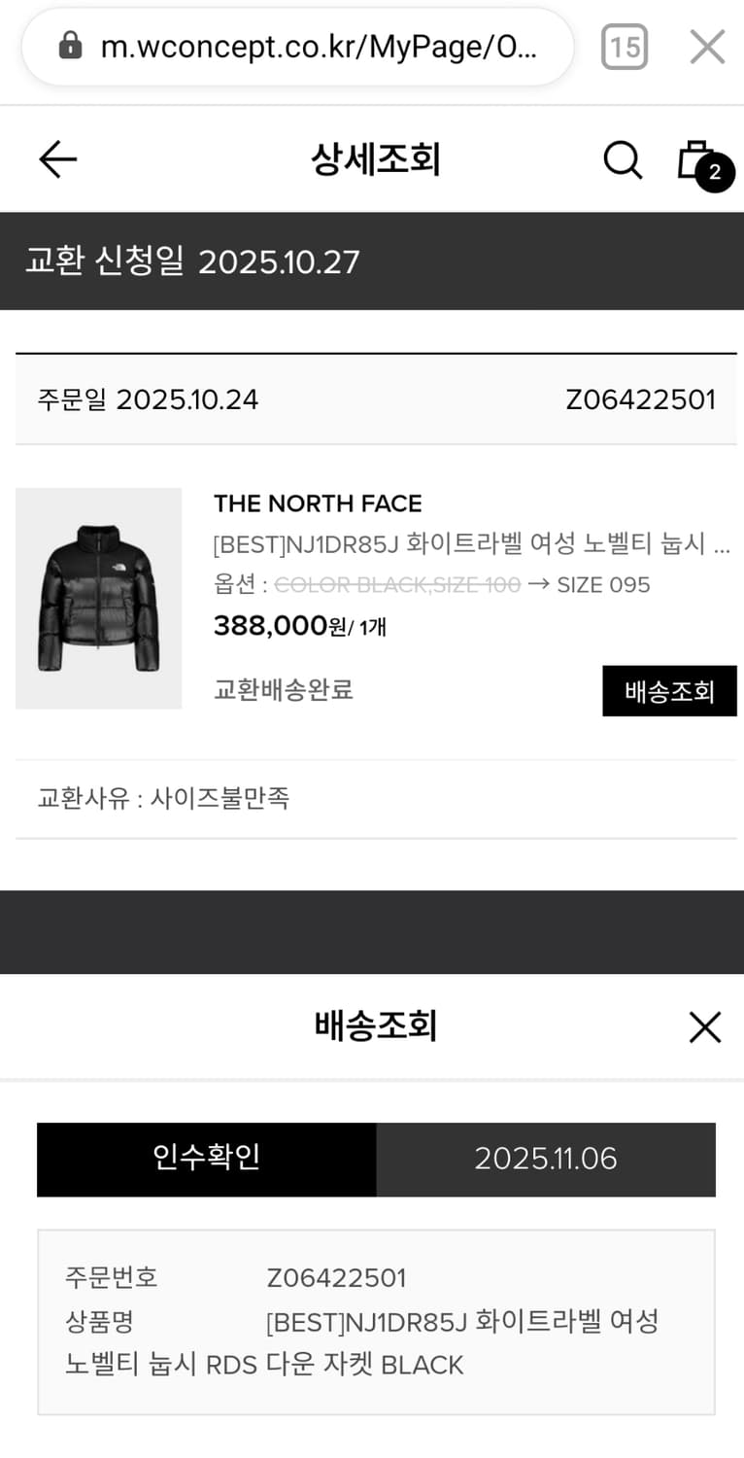Screen dimensions: 744x1458
Task: Click the browser address bar URL
Action: (x=319, y=47)
